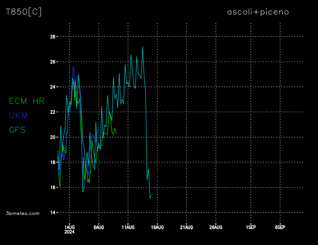Click the 26AUG date marker
The width and height of the screenshot is (318, 245).
pyautogui.click(x=216, y=227)
